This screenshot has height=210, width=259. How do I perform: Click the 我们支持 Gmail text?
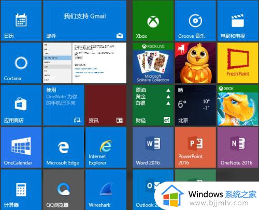pyautogui.click(x=85, y=16)
